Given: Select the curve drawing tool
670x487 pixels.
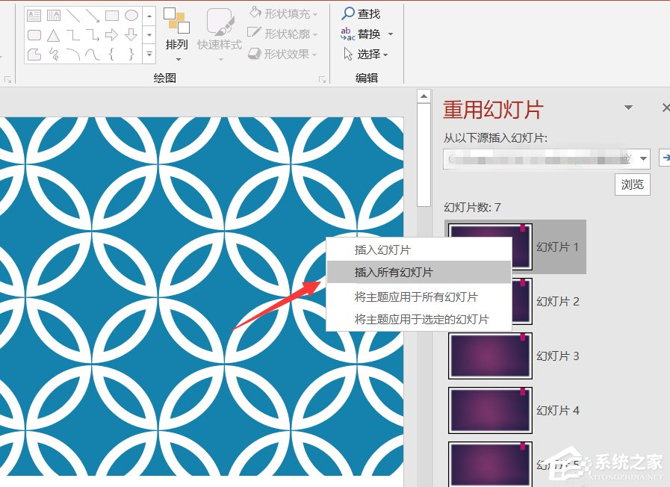Looking at the screenshot, I should pyautogui.click(x=91, y=54).
